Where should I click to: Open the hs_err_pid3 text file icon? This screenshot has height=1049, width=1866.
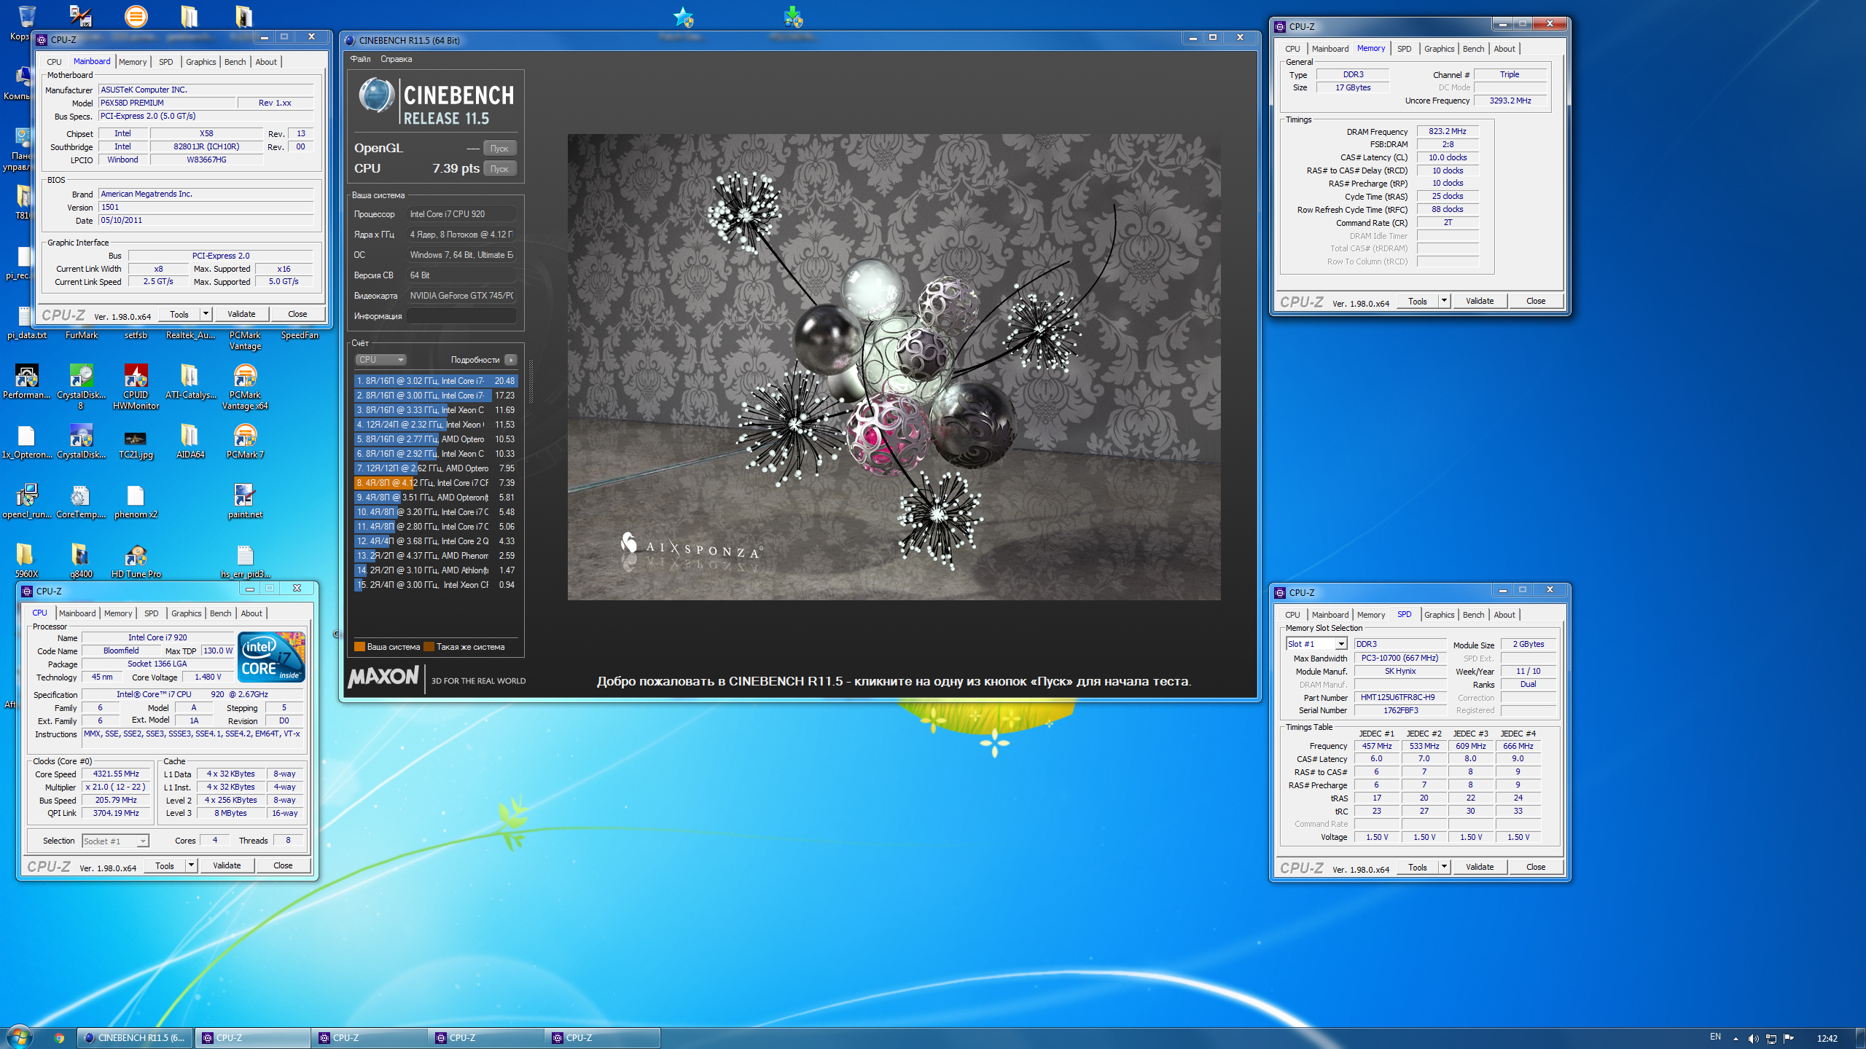[x=245, y=561]
